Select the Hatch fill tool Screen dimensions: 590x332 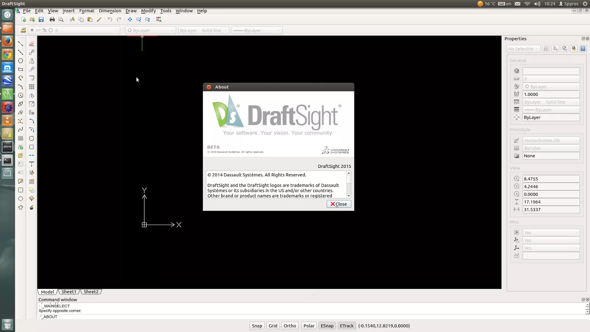[21, 138]
